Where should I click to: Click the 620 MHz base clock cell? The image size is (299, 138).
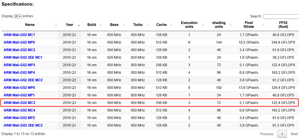coord(114,57)
